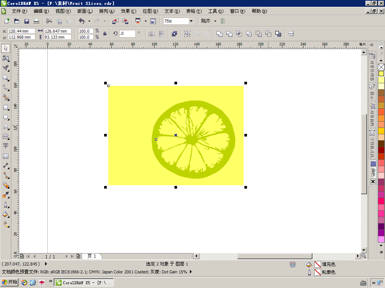Screen dimensions: 385x288
Task: Click the Save icon in toolbar
Action: (27, 21)
